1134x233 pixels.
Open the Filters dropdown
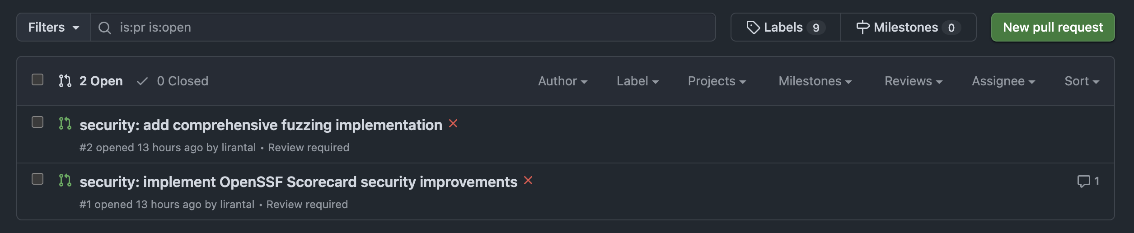[54, 28]
